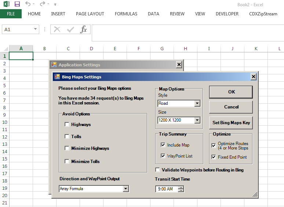Switch to the INSERT ribbon tab
This screenshot has height=207, width=284.
(x=58, y=14)
